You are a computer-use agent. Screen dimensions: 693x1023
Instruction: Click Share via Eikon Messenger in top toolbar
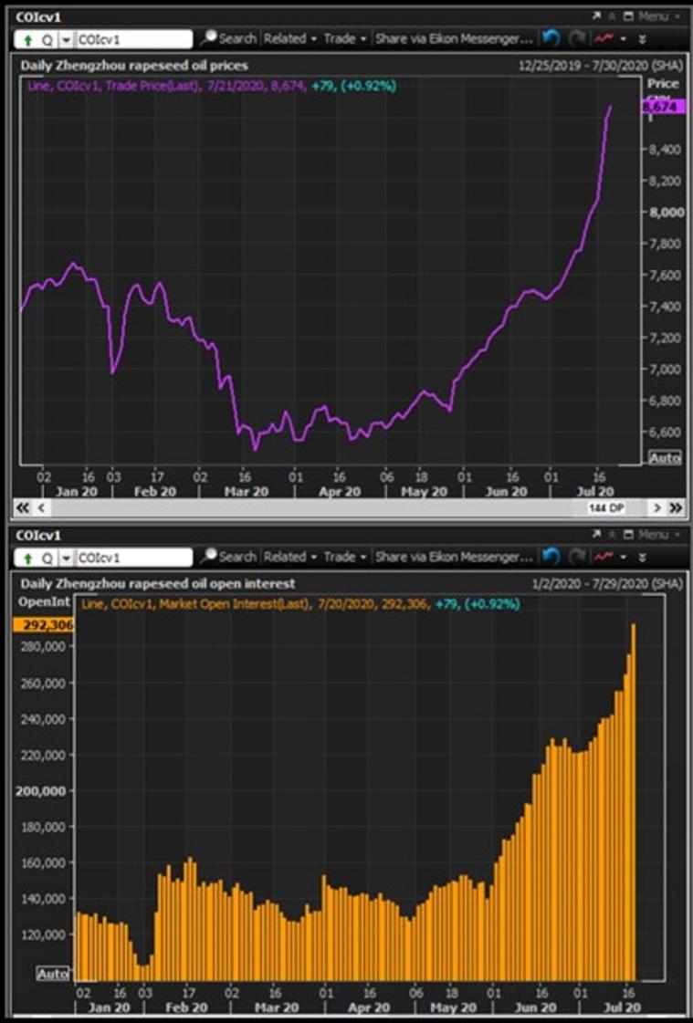(454, 39)
